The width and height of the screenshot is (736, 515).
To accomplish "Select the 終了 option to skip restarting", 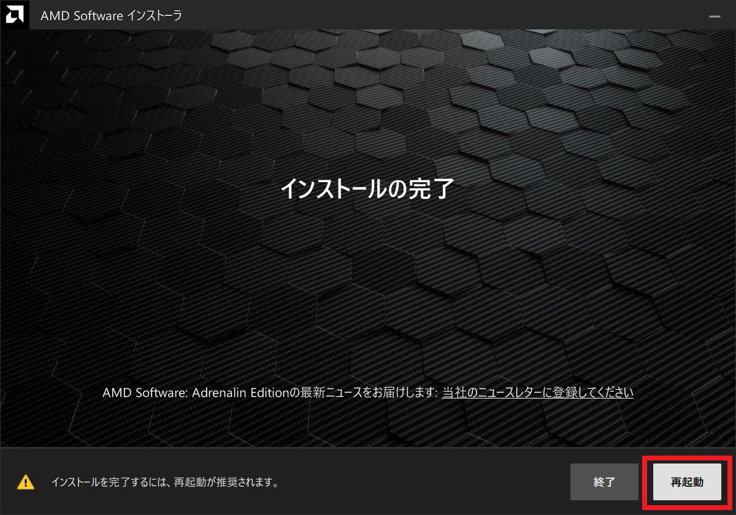I will tap(604, 482).
